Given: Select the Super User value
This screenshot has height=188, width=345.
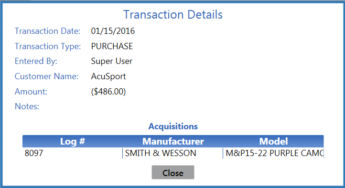Looking at the screenshot, I should (112, 61).
